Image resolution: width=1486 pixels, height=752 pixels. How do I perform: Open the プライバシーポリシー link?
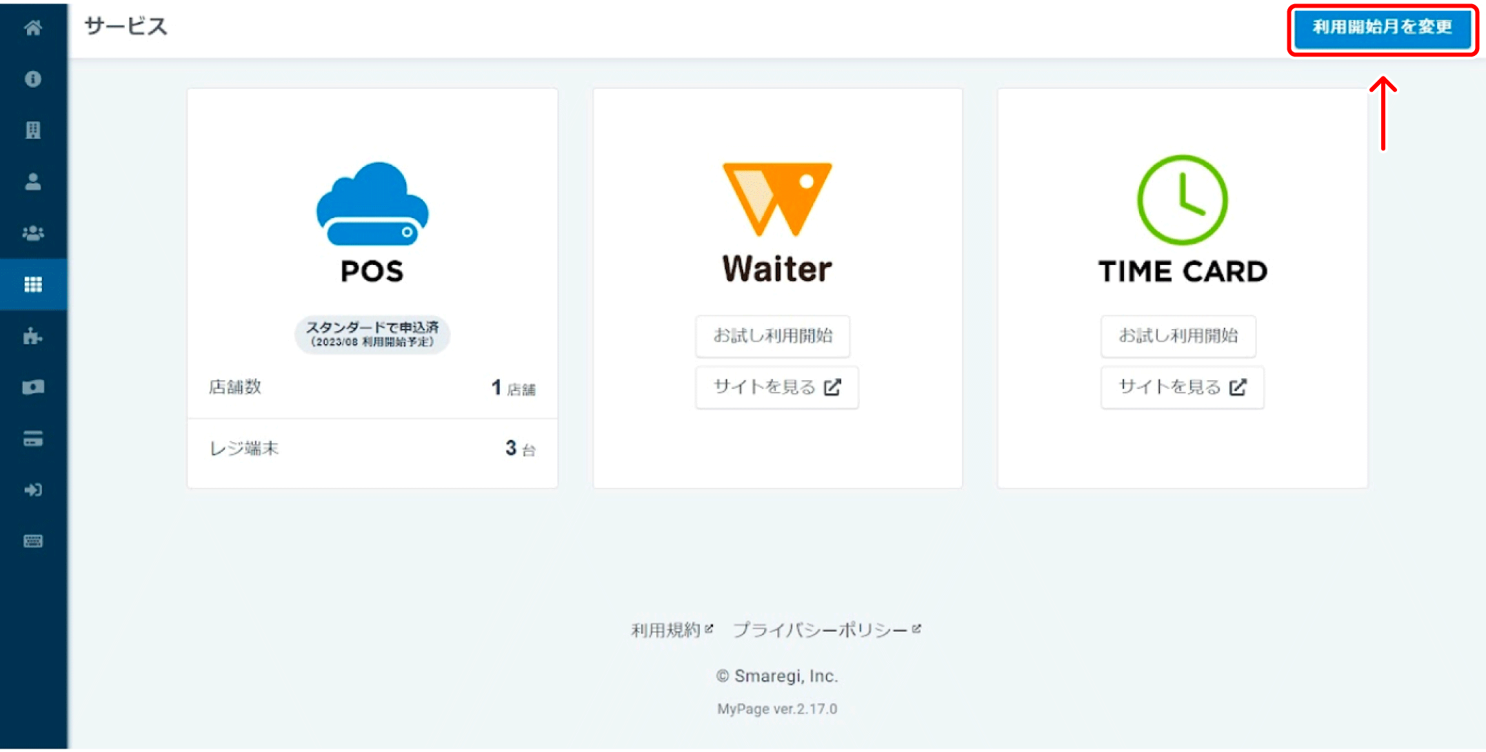tap(825, 630)
